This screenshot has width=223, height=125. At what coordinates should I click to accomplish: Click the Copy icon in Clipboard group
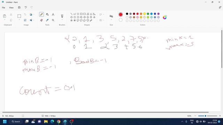(x=11, y=20)
